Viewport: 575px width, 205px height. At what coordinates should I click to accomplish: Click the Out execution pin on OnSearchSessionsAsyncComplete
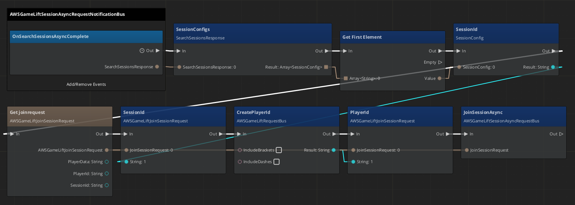pos(158,51)
